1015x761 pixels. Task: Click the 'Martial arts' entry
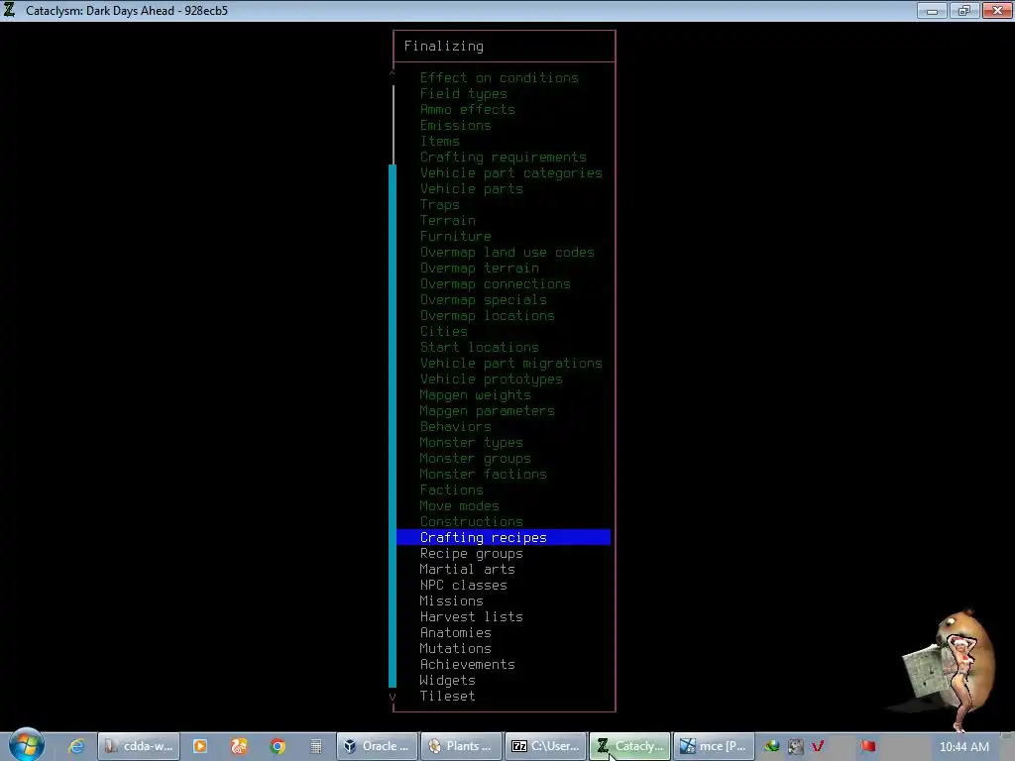pyautogui.click(x=468, y=570)
